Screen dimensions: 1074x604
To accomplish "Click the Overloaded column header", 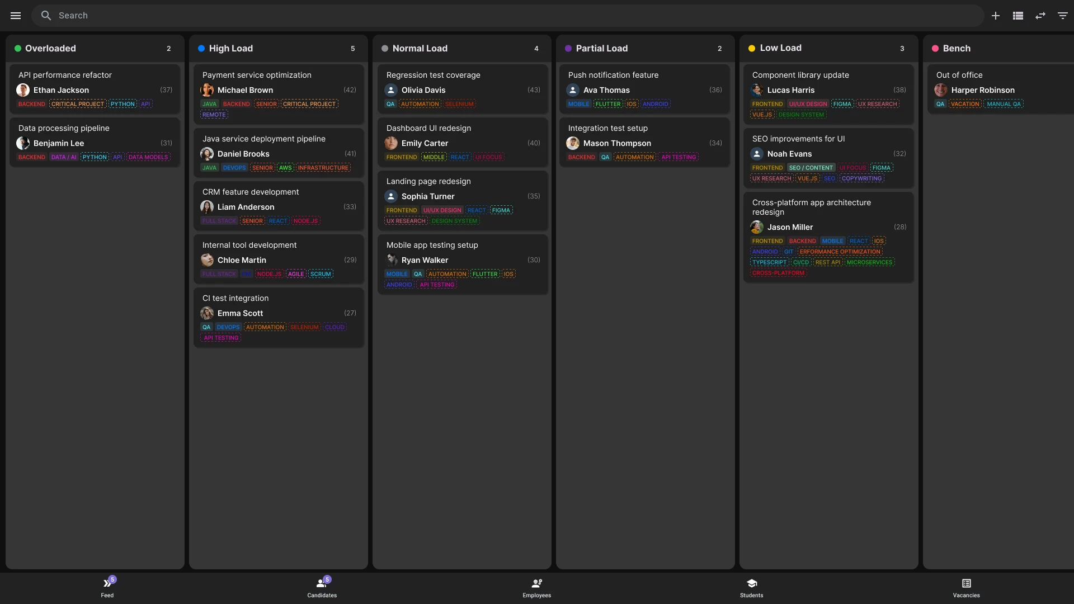I will pos(50,49).
